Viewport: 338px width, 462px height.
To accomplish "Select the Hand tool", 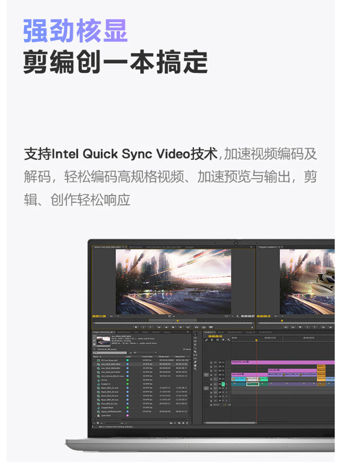I will (195, 365).
